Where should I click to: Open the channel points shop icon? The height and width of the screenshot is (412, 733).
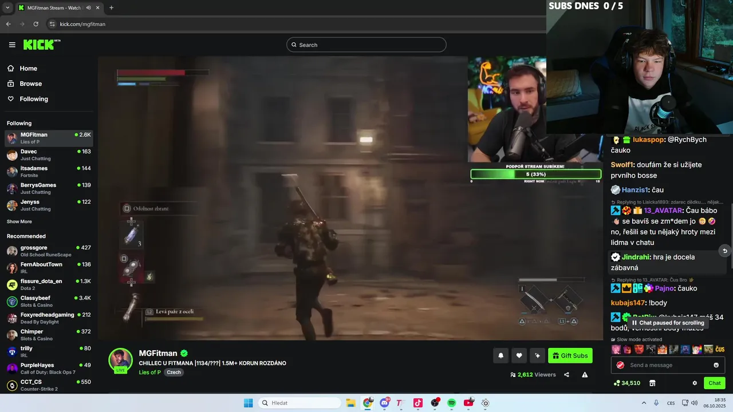click(652, 383)
